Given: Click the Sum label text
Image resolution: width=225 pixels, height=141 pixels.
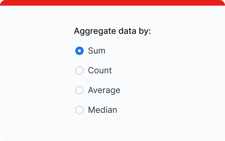Looking at the screenshot, I should [x=97, y=51].
